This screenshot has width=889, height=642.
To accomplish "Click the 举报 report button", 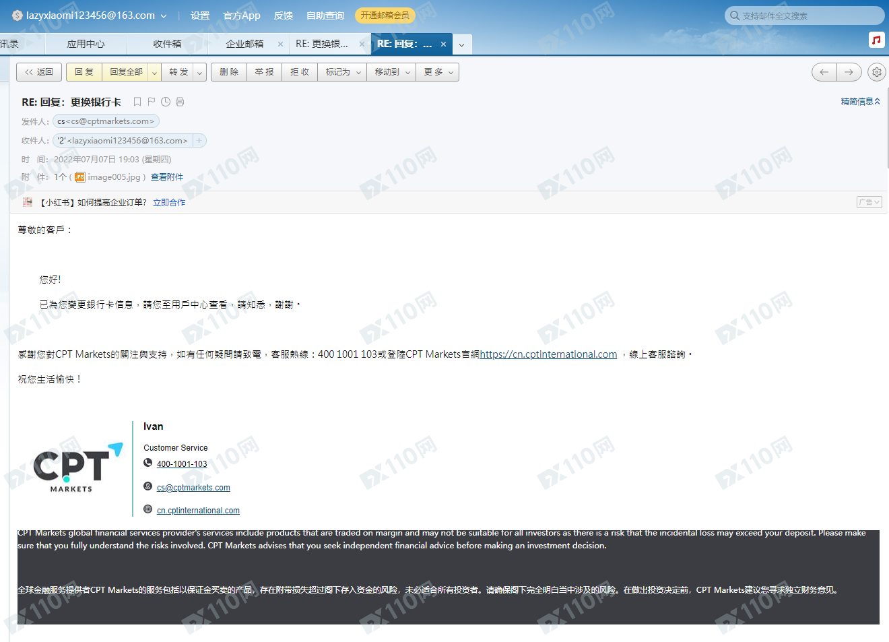I will pos(264,72).
